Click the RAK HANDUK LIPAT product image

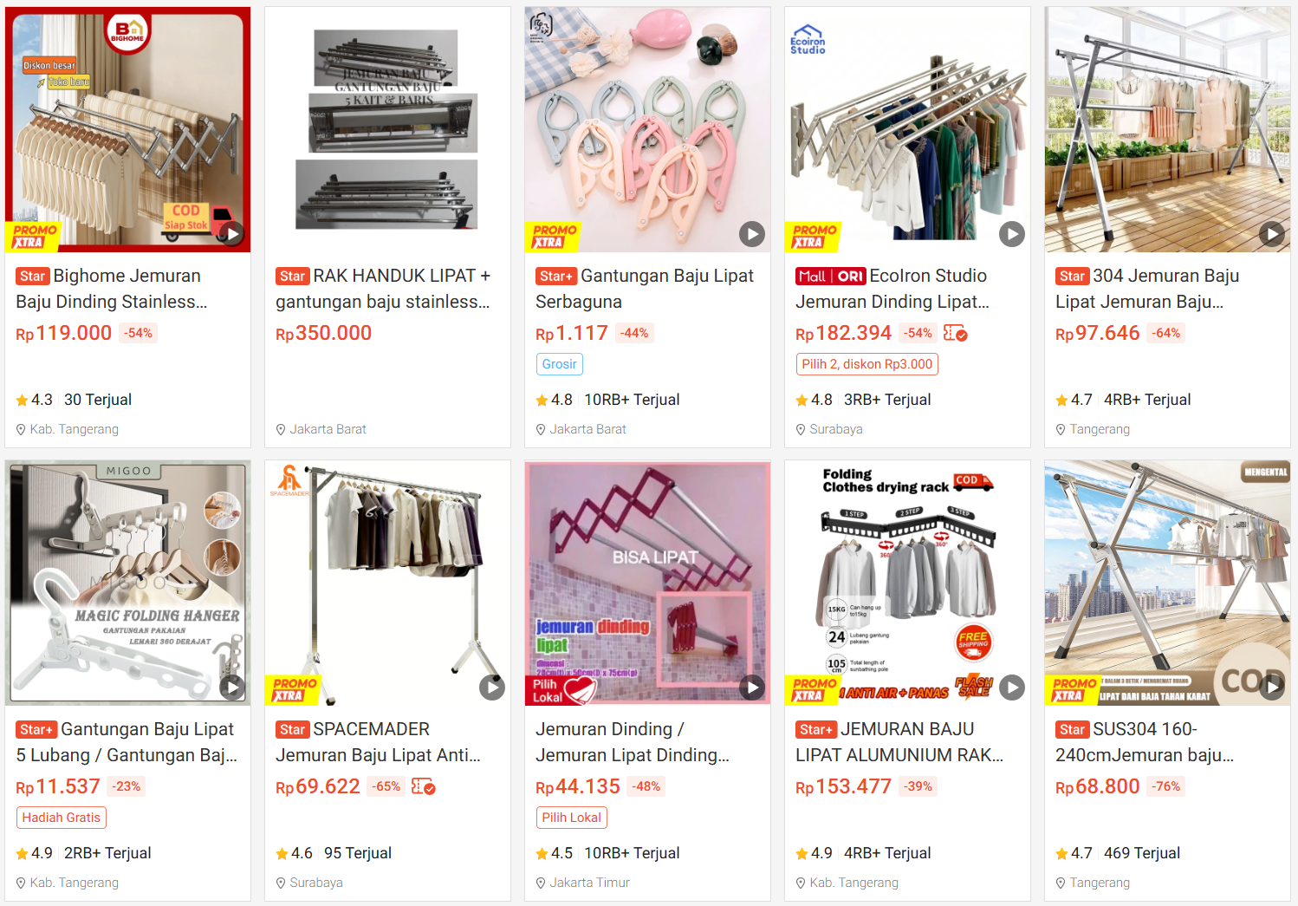coord(387,130)
